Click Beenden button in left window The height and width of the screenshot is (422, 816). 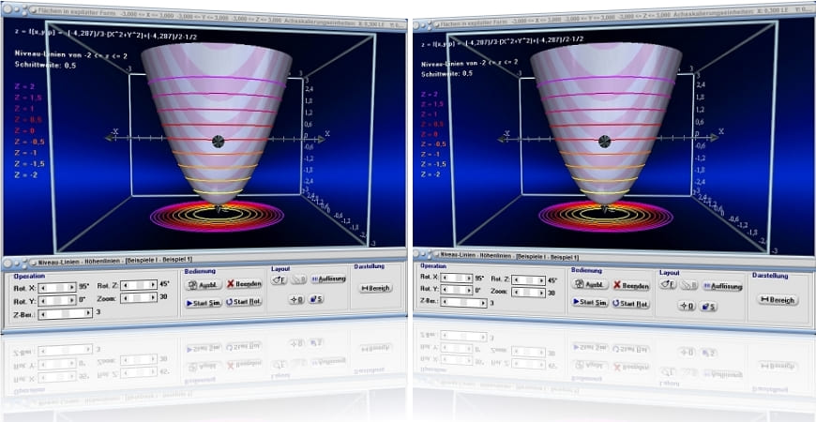[244, 284]
